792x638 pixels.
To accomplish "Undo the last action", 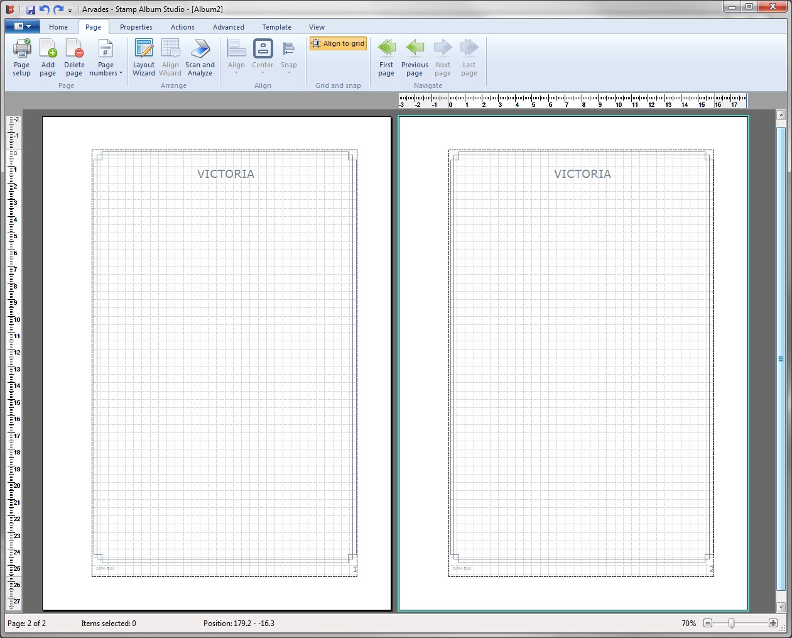I will pos(44,9).
